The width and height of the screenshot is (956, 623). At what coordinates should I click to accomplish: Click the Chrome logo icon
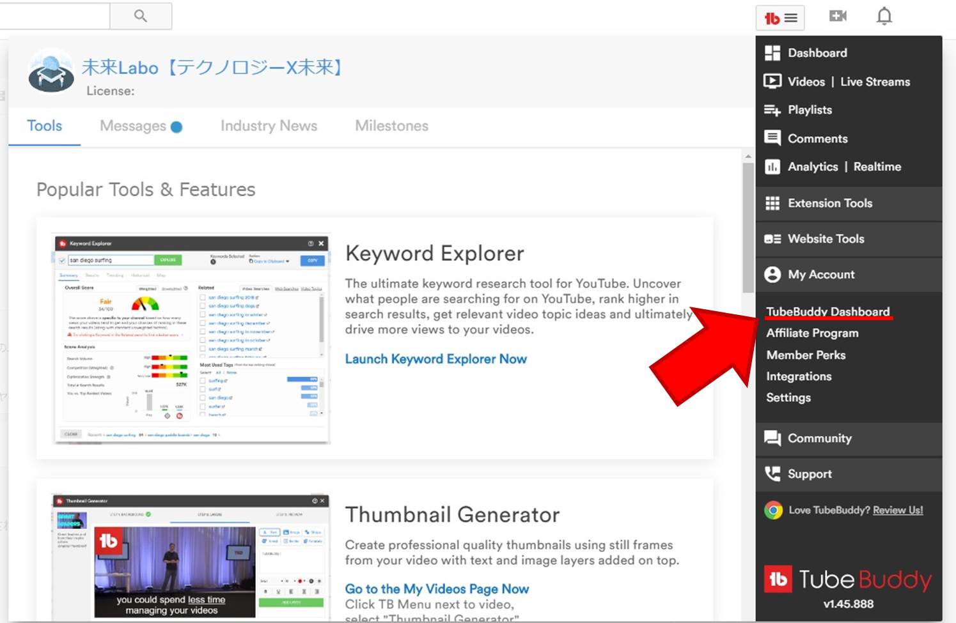pos(773,510)
